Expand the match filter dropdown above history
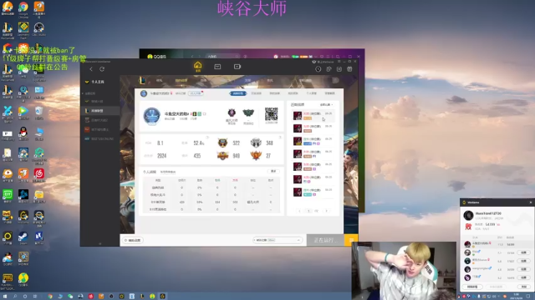This screenshot has height=300, width=535. pos(326,105)
